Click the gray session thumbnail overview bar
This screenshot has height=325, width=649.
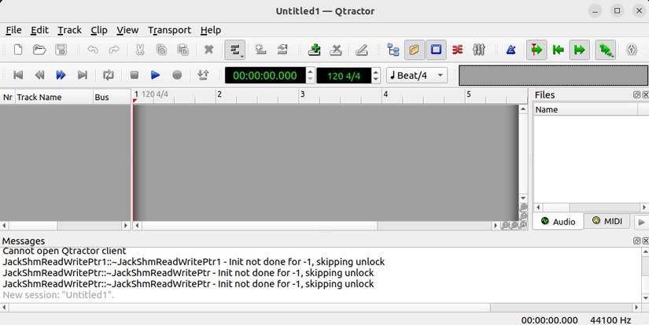[553, 76]
